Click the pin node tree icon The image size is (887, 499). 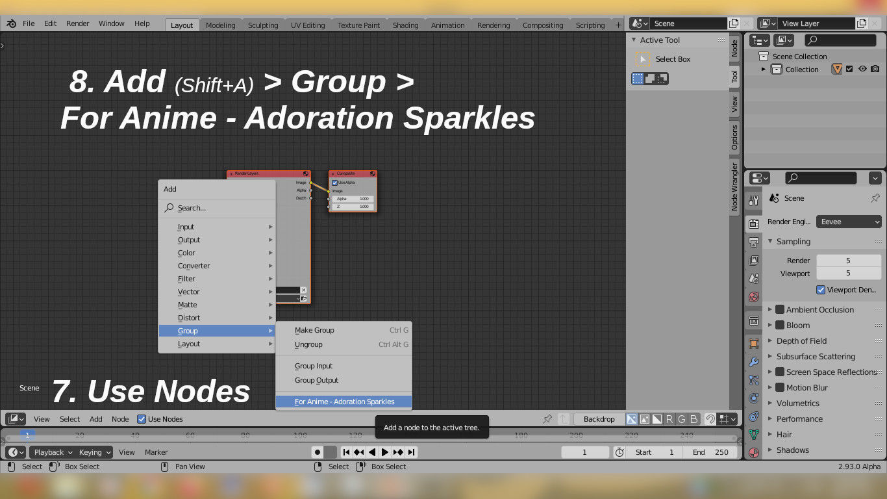click(547, 419)
